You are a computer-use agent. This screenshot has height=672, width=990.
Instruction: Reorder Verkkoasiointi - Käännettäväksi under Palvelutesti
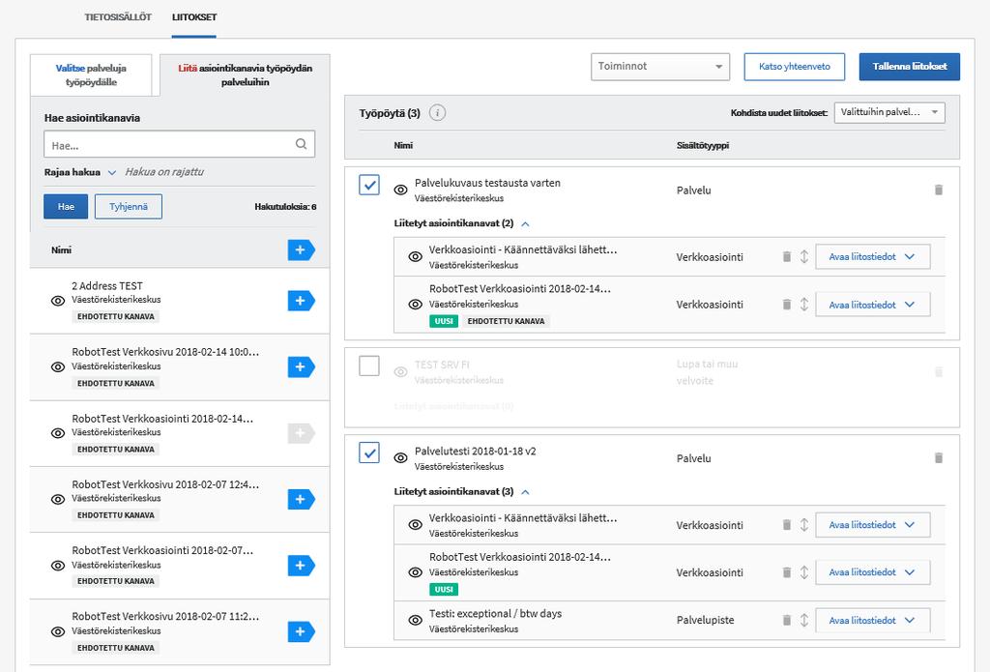804,525
